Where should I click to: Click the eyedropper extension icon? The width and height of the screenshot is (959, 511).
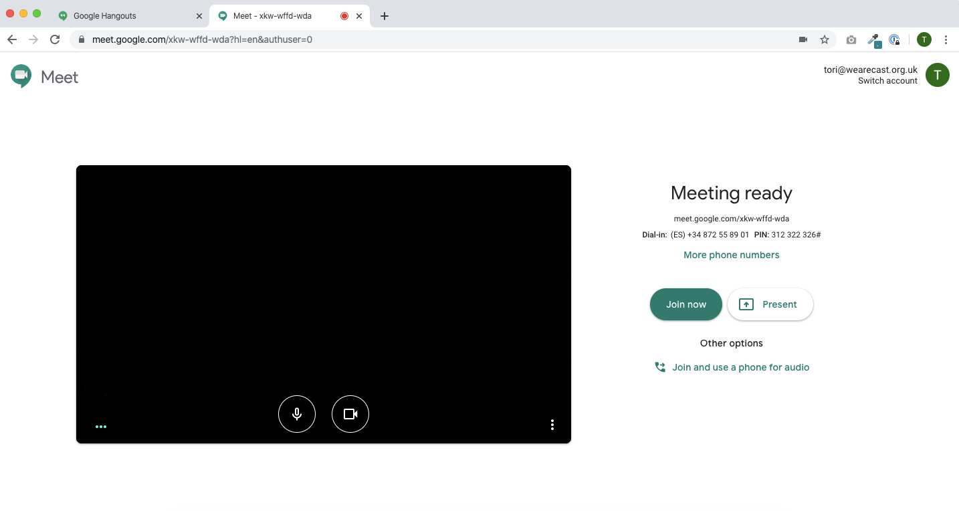tap(873, 41)
